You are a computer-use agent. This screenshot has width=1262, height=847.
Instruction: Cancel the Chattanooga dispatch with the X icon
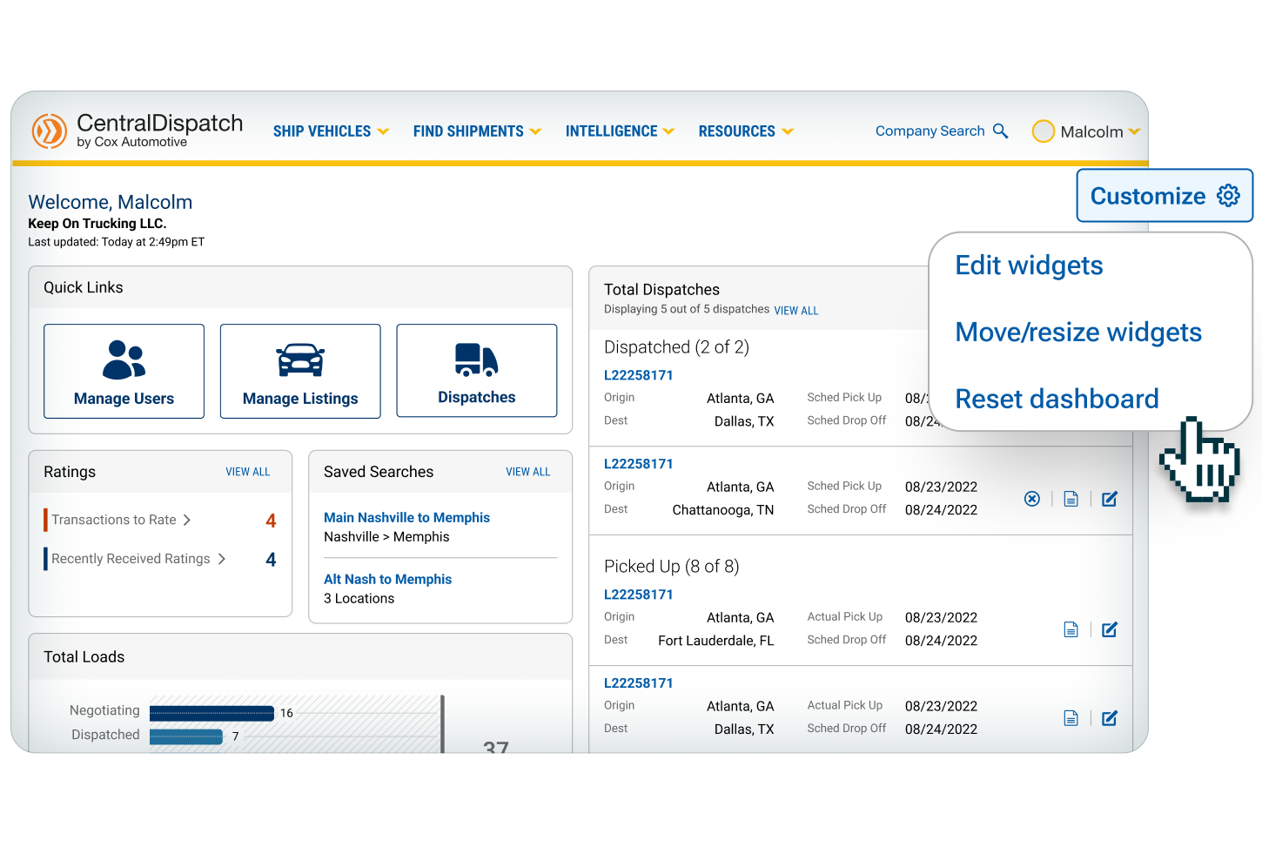(x=1032, y=499)
